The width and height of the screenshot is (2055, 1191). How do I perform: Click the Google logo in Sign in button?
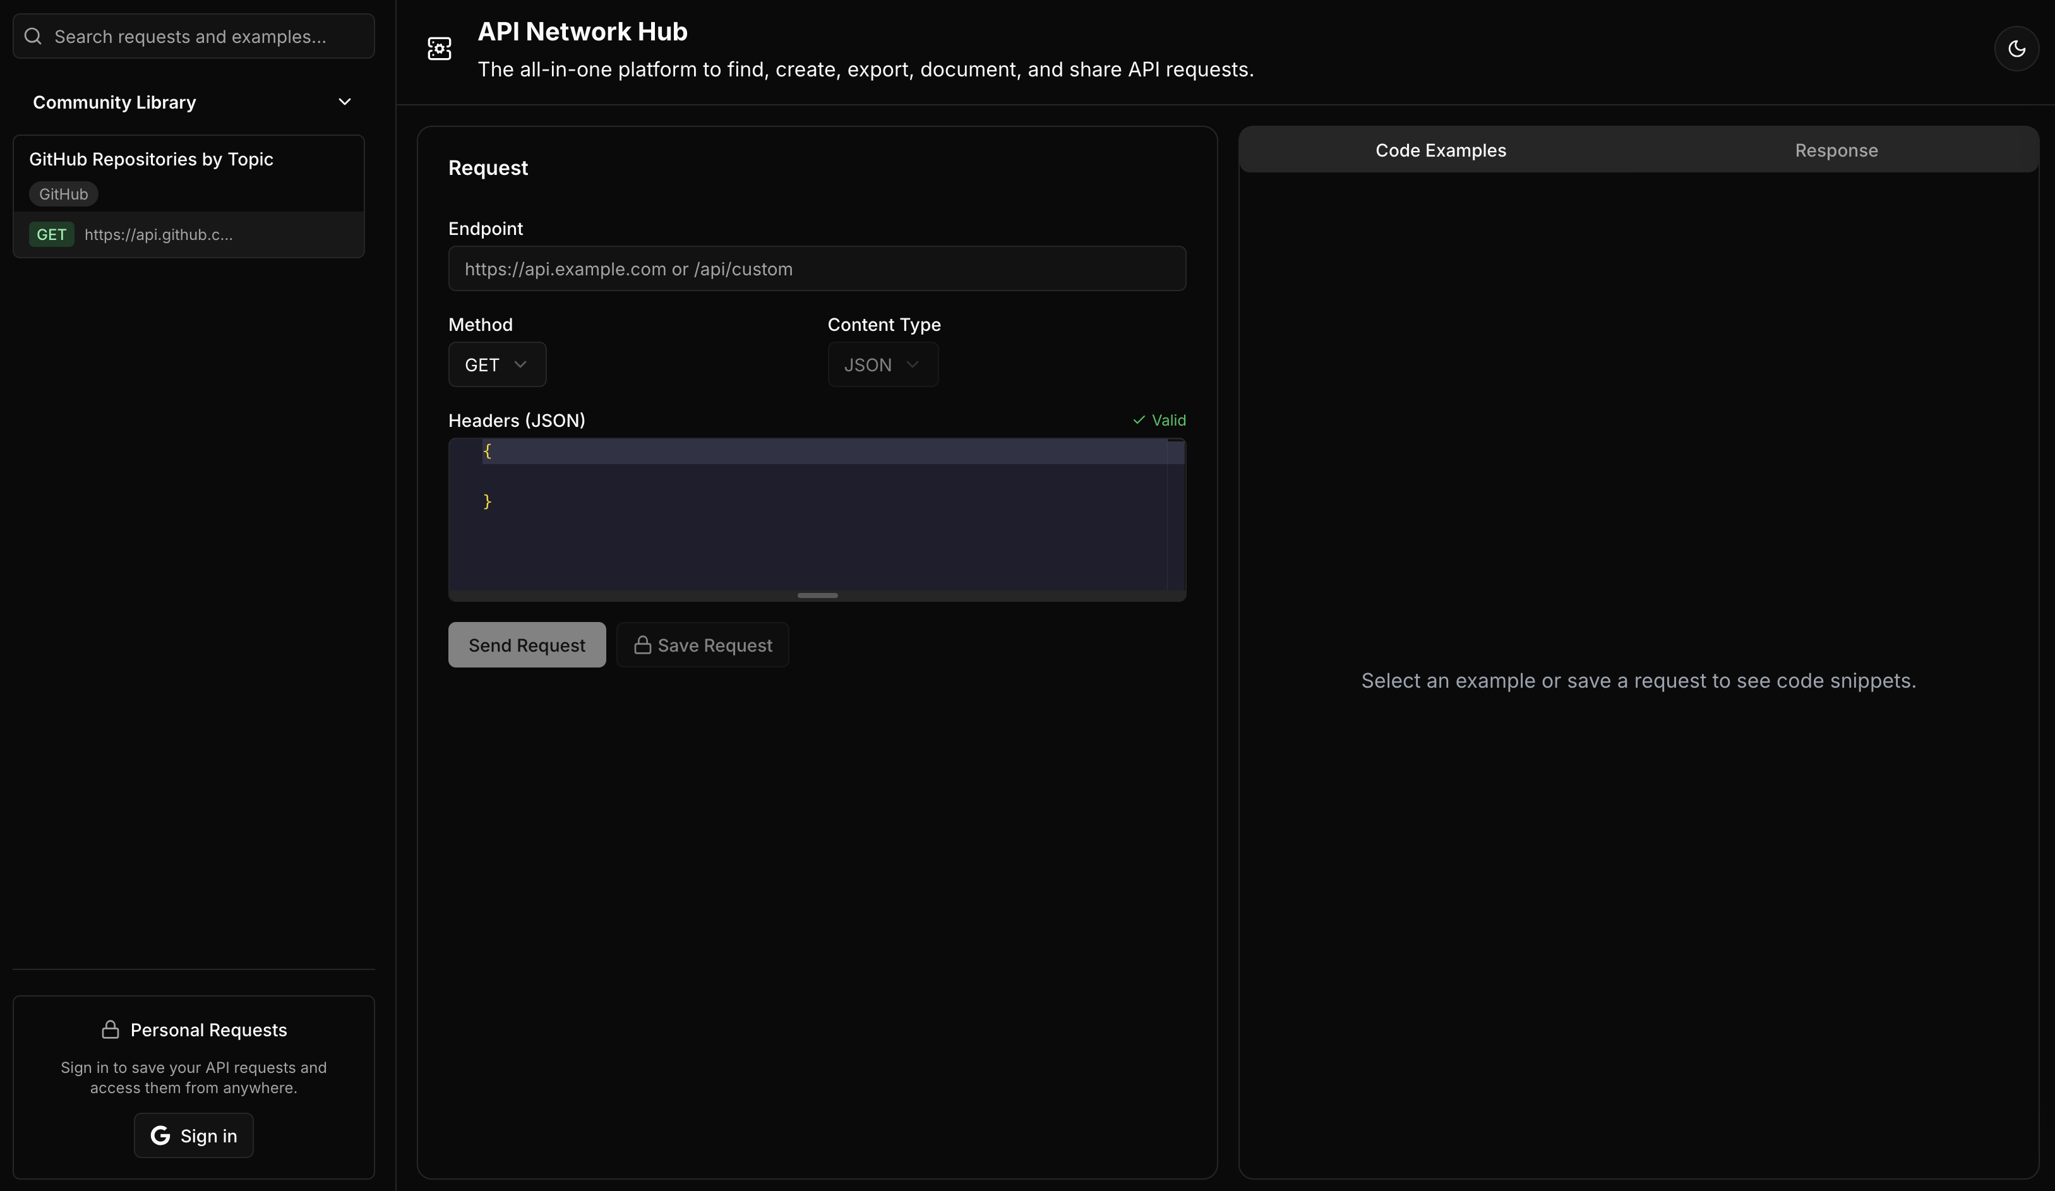click(x=160, y=1135)
